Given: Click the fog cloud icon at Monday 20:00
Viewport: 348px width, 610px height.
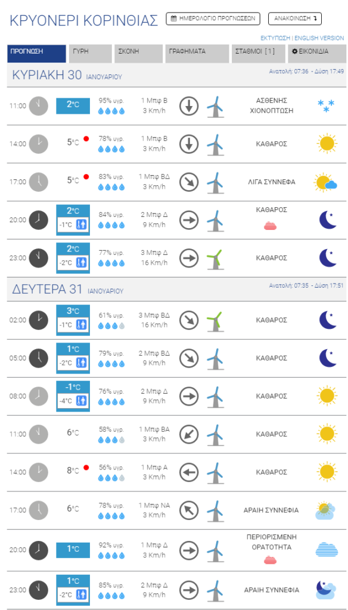Looking at the screenshot, I should pos(326,550).
